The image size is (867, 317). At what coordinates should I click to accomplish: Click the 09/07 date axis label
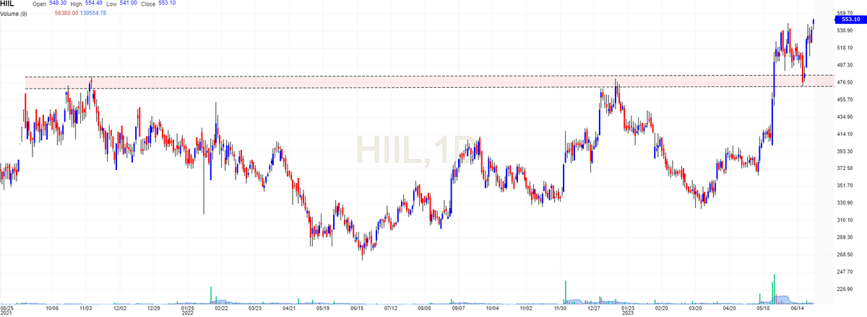tap(458, 308)
